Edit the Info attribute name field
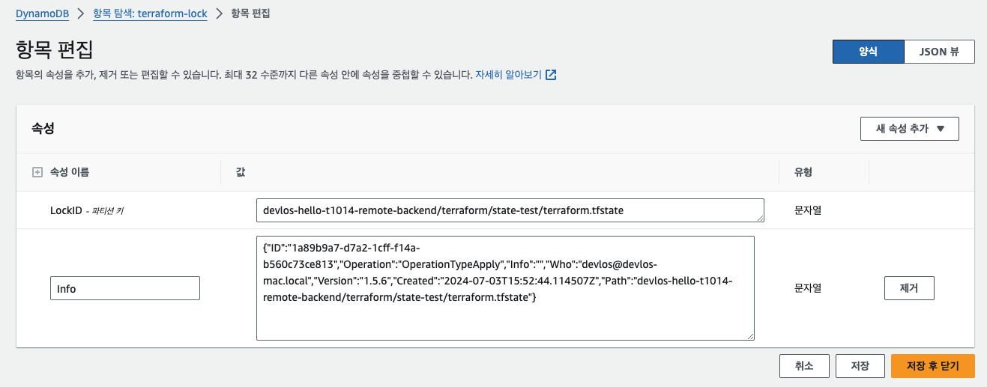The image size is (987, 387). (124, 288)
